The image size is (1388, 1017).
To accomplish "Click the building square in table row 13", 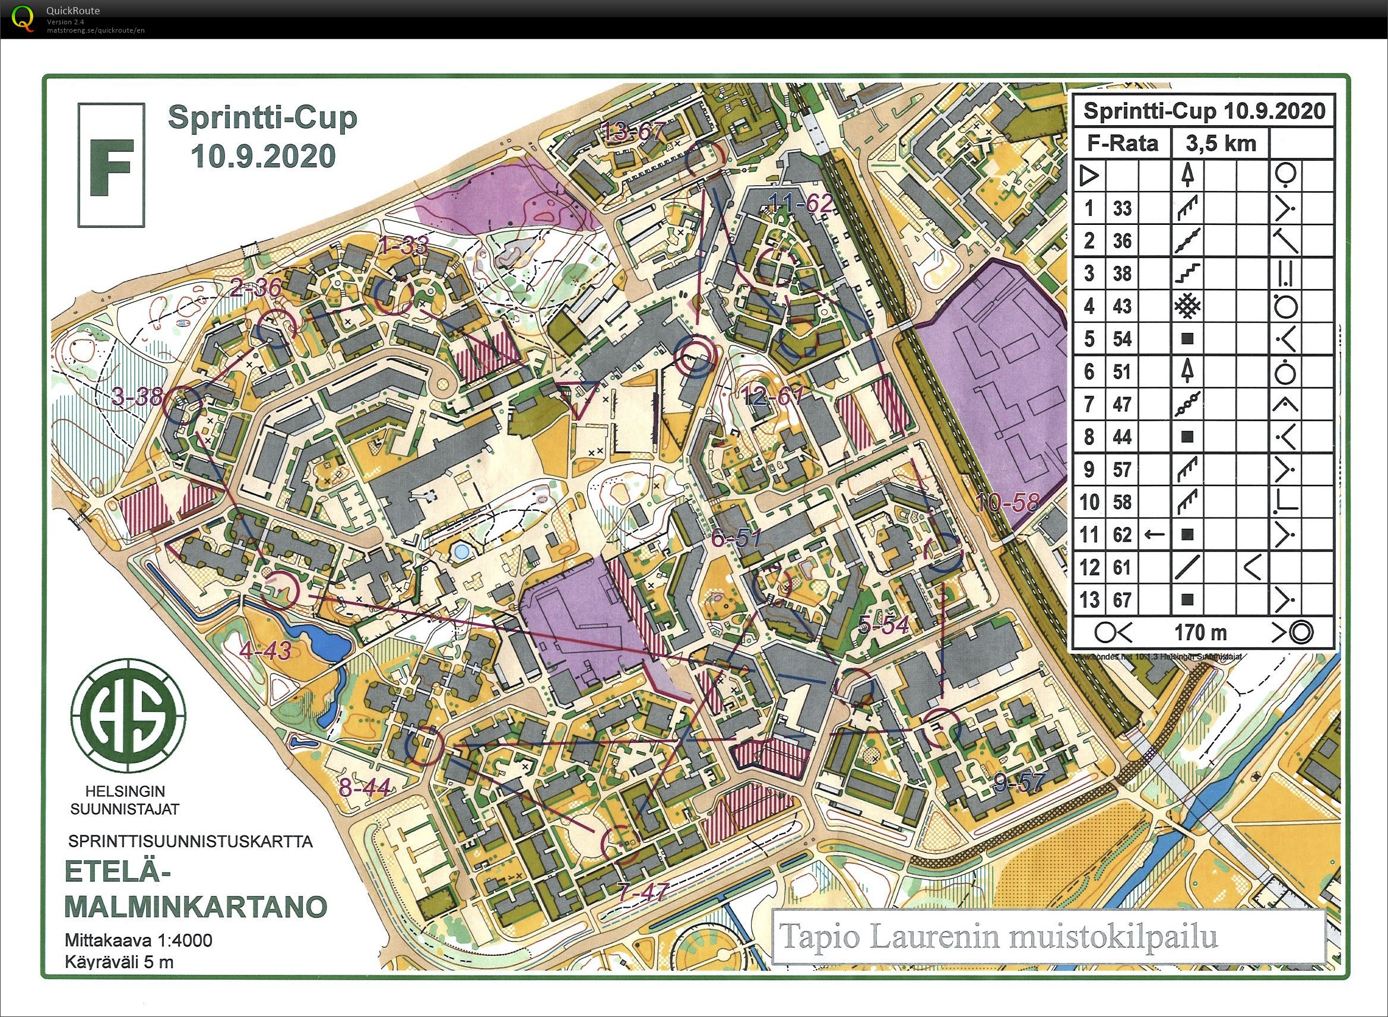I will coord(1189,600).
